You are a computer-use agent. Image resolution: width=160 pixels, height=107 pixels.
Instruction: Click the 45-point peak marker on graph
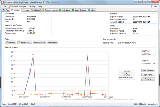[x=33, y=56]
